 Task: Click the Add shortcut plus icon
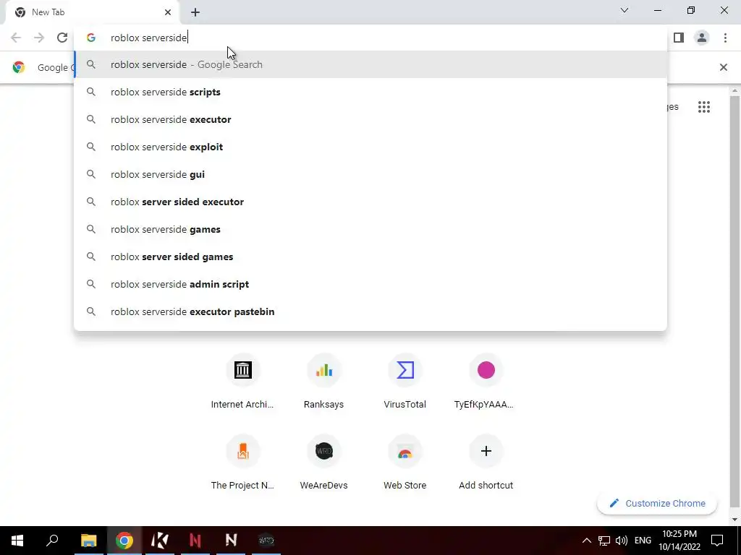tap(486, 451)
